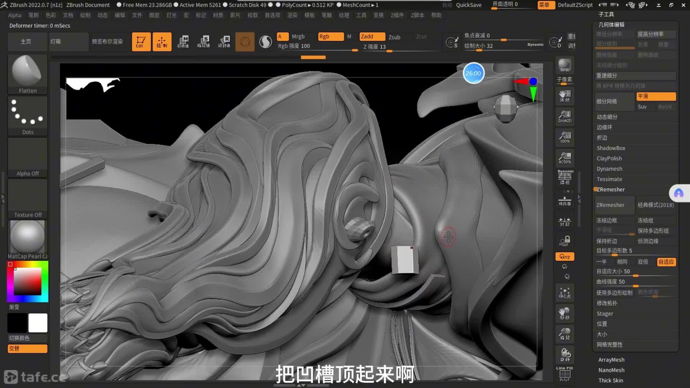
Task: Expand the ArrayMesh subpalette
Action: pos(611,360)
